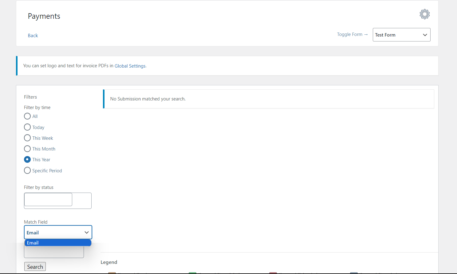
Task: Go Back to the previous page
Action: (33, 35)
